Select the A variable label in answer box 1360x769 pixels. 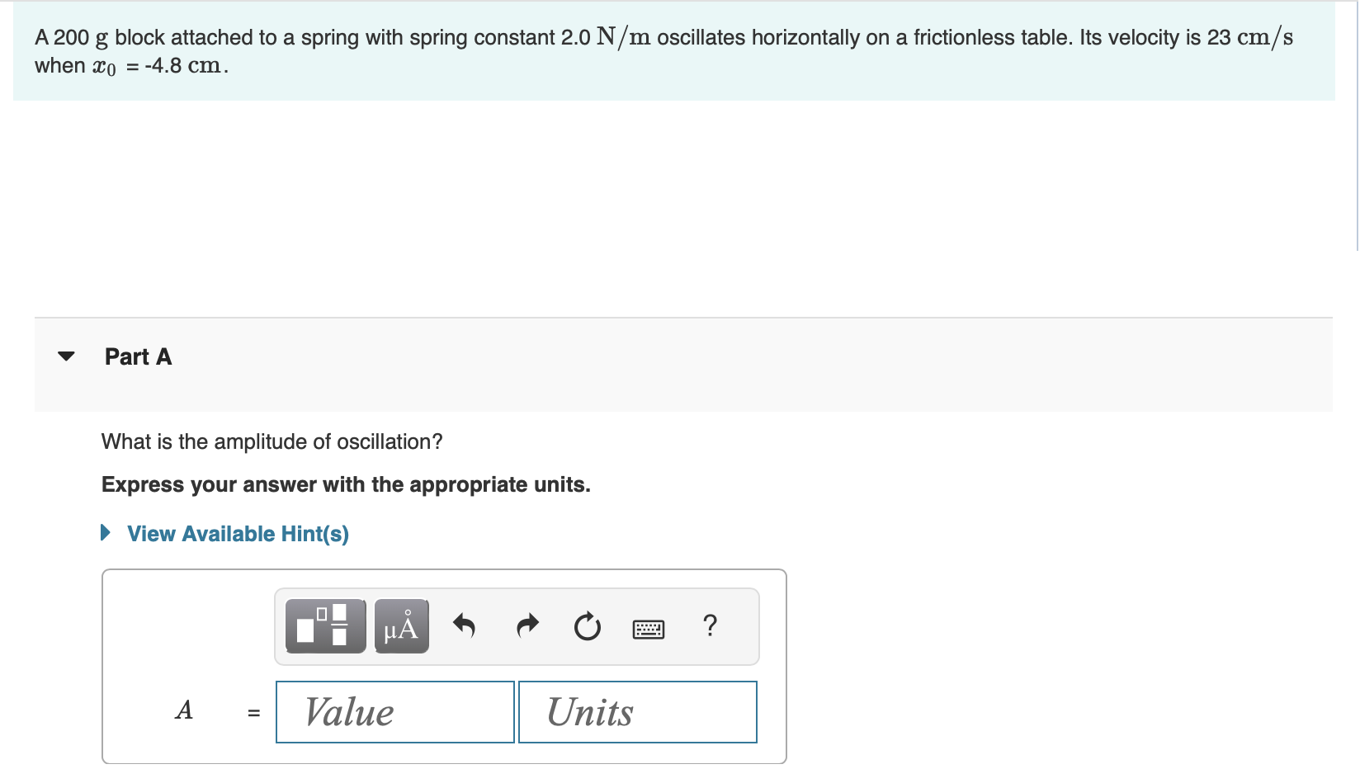(185, 710)
